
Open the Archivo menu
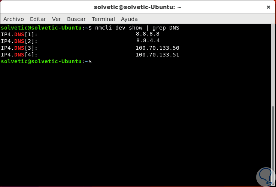click(13, 19)
